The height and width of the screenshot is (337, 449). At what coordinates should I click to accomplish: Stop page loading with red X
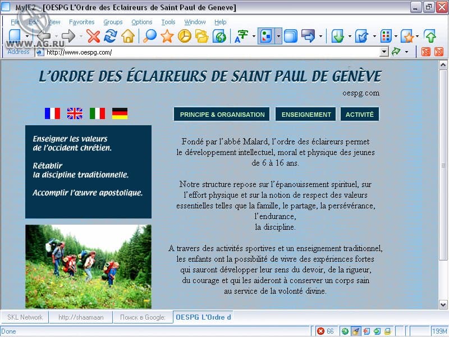point(93,37)
